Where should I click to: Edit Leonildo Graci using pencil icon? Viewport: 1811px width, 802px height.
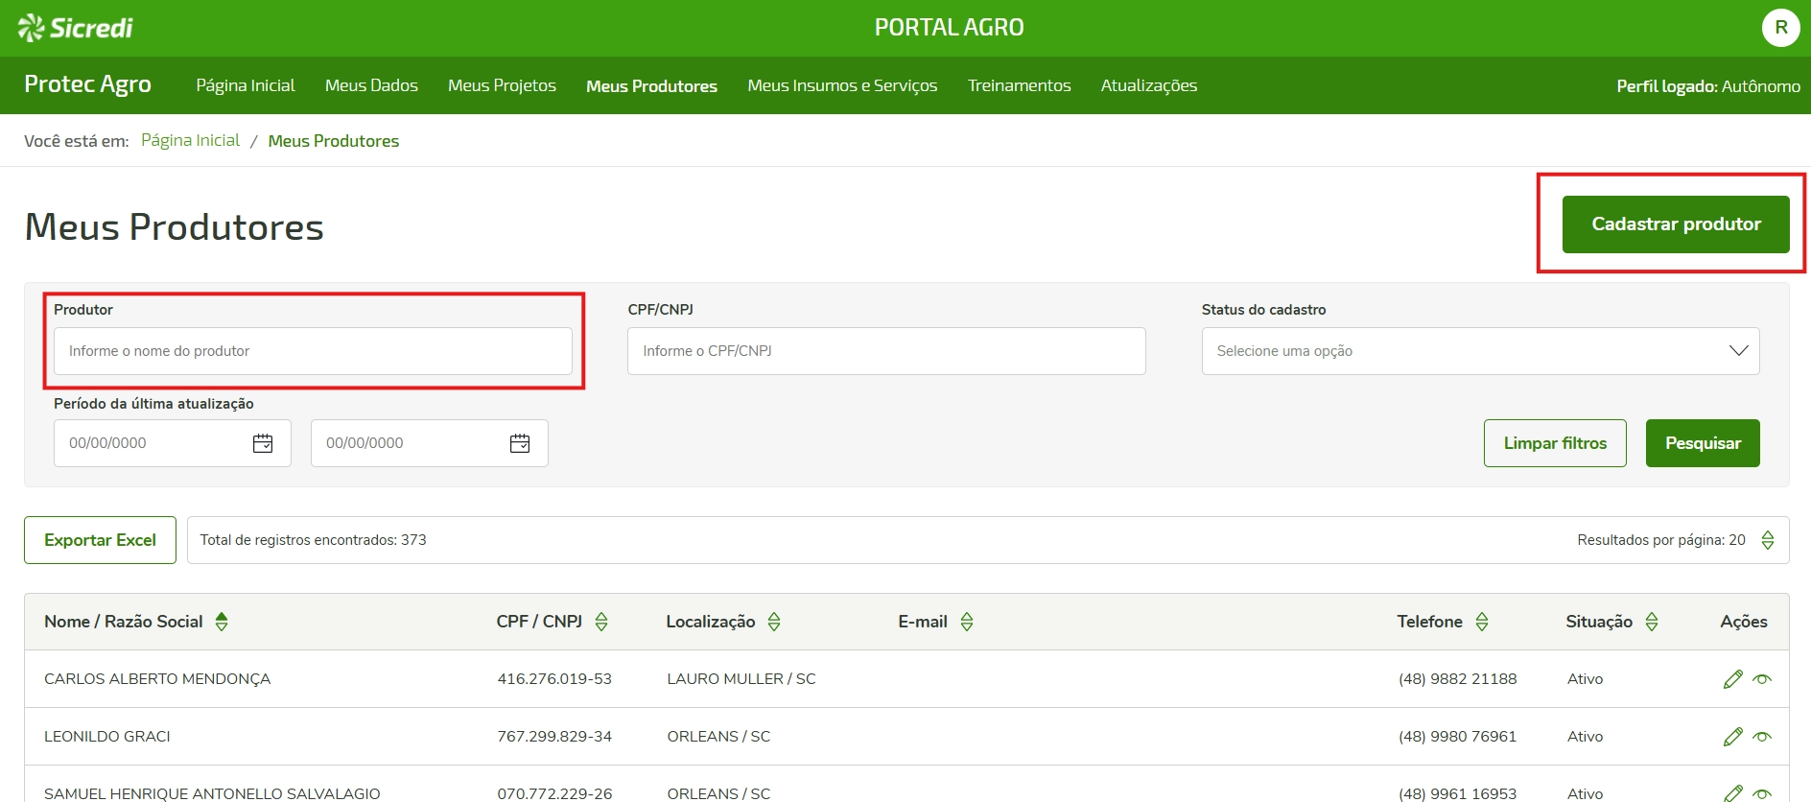coord(1732,737)
